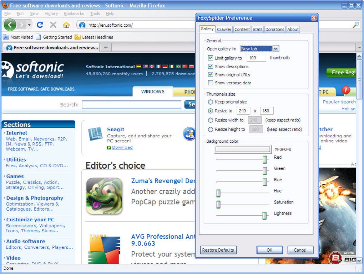
Task: Open the Latest Headlines feed bookmark
Action: coord(94,37)
